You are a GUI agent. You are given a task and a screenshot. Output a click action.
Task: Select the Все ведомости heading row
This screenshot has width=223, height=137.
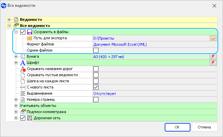[x=111, y=26]
